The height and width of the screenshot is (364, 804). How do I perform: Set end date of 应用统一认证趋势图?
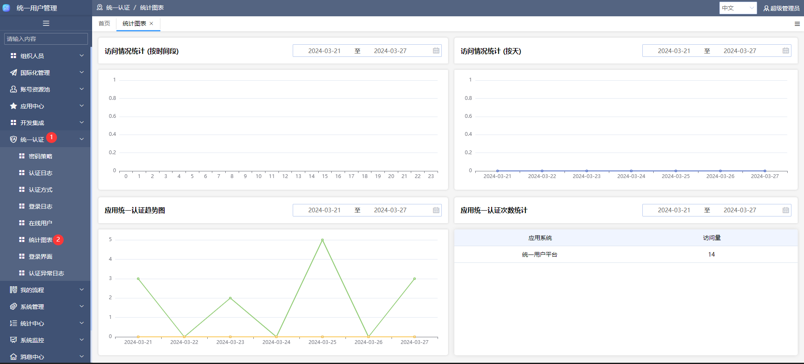pyautogui.click(x=390, y=210)
